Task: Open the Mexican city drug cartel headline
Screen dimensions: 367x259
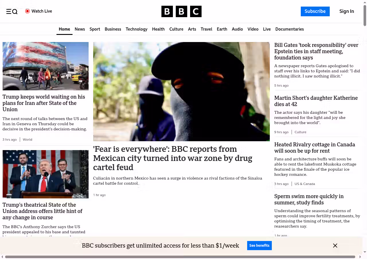Action: (173, 158)
